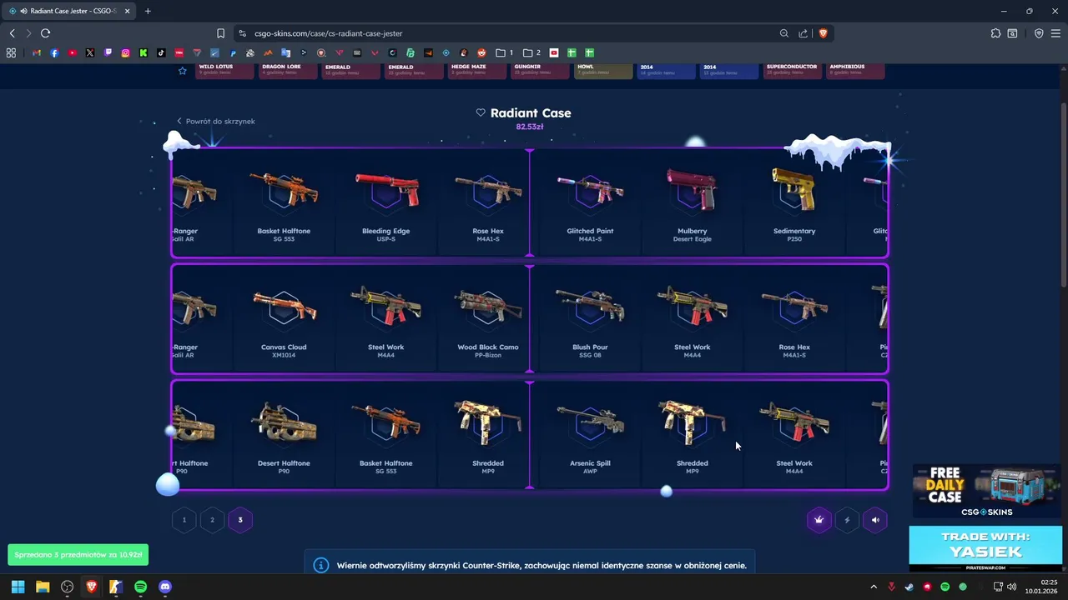Open the Google Translate bookmark
This screenshot has width=1068, height=600.
(286, 52)
